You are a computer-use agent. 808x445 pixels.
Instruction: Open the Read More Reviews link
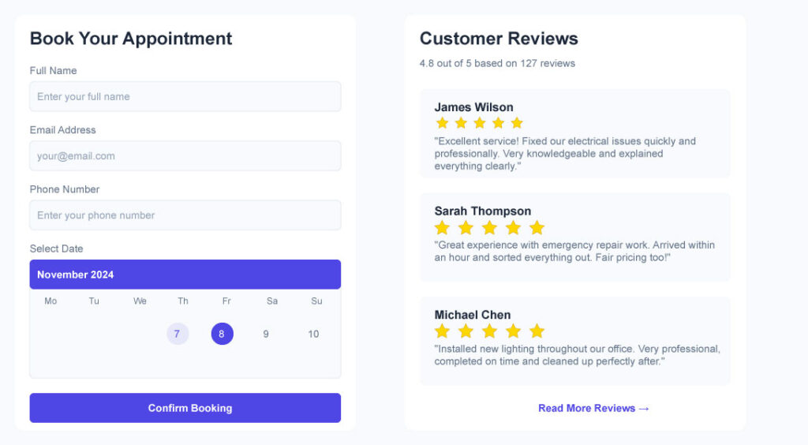point(593,408)
